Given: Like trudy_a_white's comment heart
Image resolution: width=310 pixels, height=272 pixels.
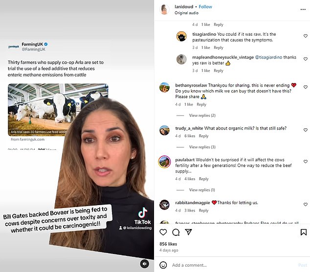Looking at the screenshot, I should pyautogui.click(x=306, y=130).
